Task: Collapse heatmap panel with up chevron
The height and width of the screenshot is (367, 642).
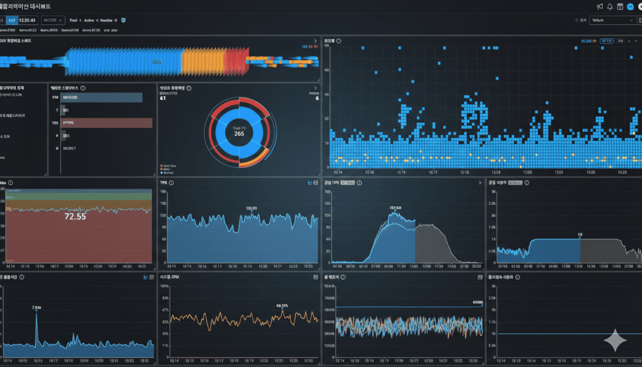Action: tap(629, 41)
